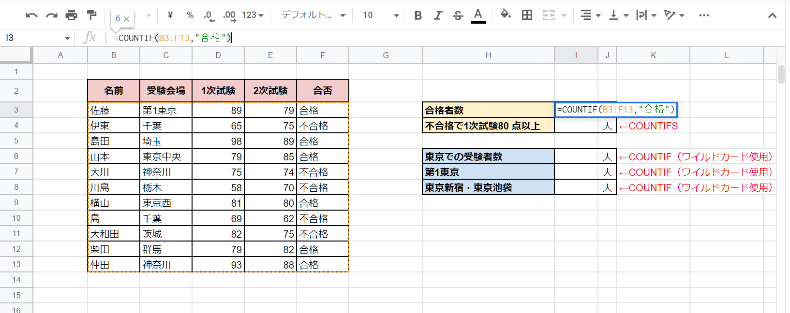Click 不合格で1次試験80 点以上 cell
Screen dimensions: 790x313
(x=489, y=126)
